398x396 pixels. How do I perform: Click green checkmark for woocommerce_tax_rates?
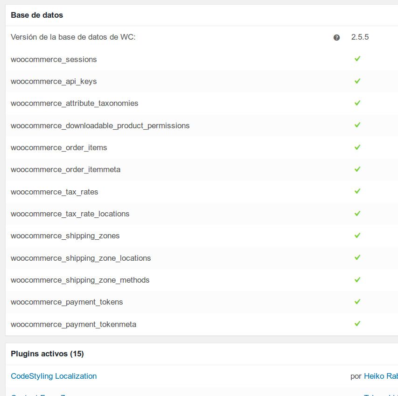(x=357, y=191)
